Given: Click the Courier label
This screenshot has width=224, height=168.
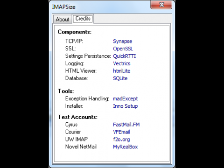Looking at the screenshot, I should (x=73, y=132).
